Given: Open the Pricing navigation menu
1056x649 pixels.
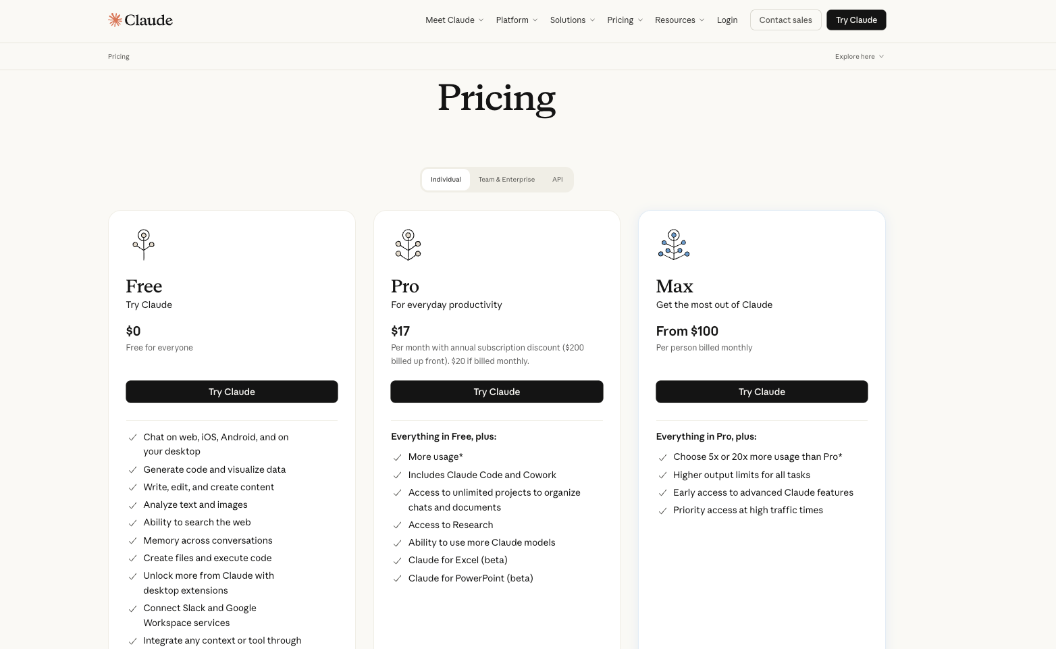Looking at the screenshot, I should coord(624,20).
